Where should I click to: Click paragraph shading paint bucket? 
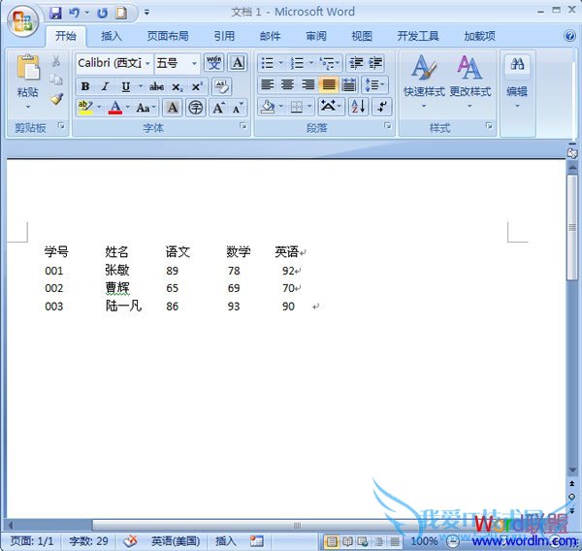point(268,107)
